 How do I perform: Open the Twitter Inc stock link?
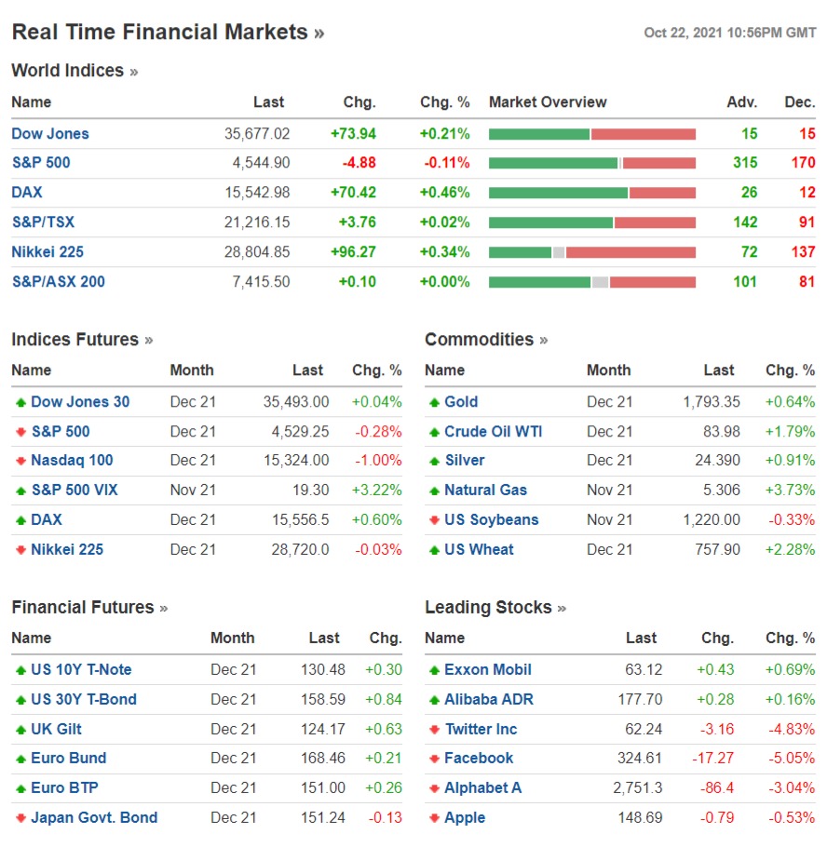coord(481,729)
